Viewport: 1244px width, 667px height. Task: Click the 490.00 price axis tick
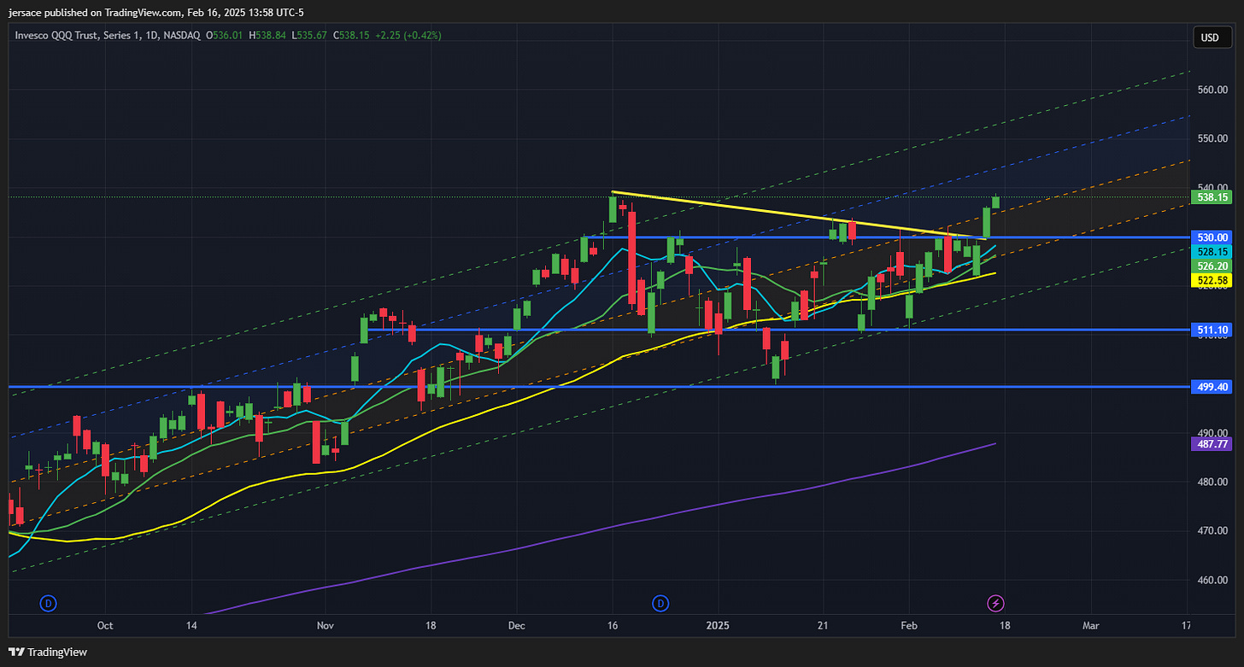click(1214, 433)
